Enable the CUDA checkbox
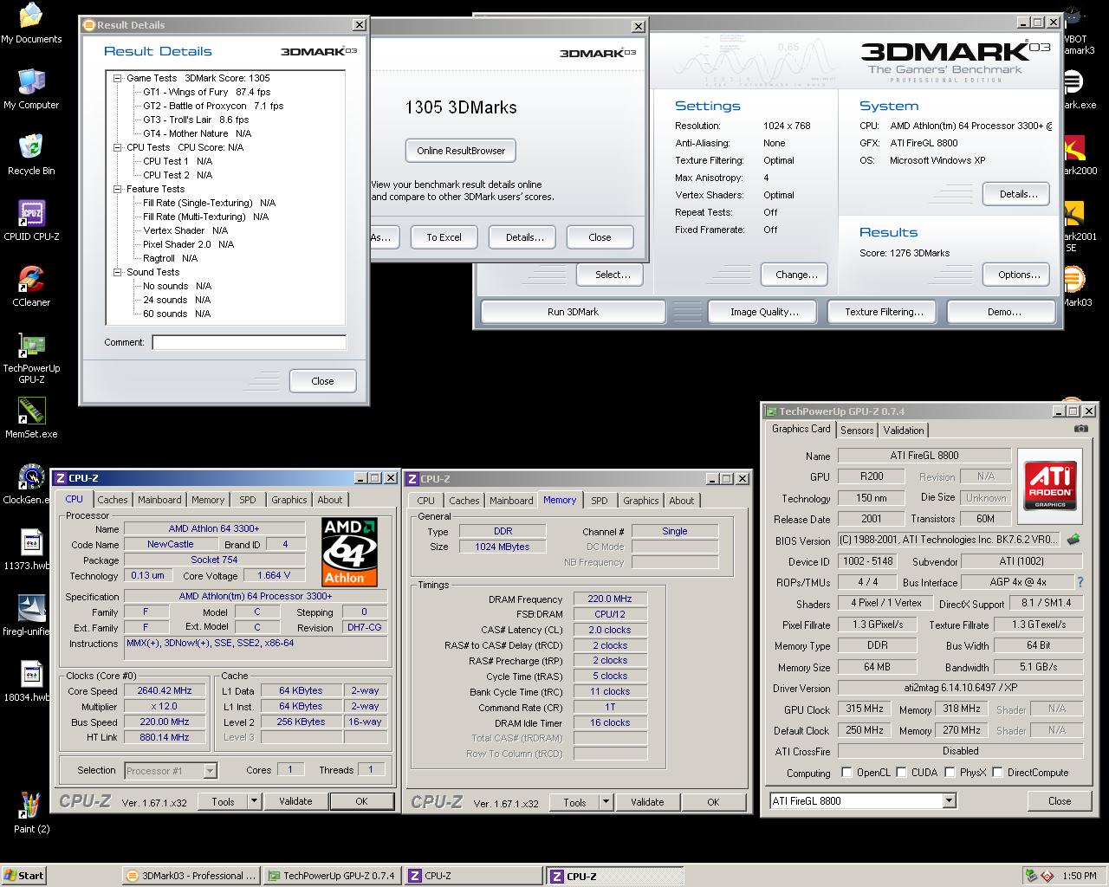Screen dimensions: 1109x887 [901, 773]
